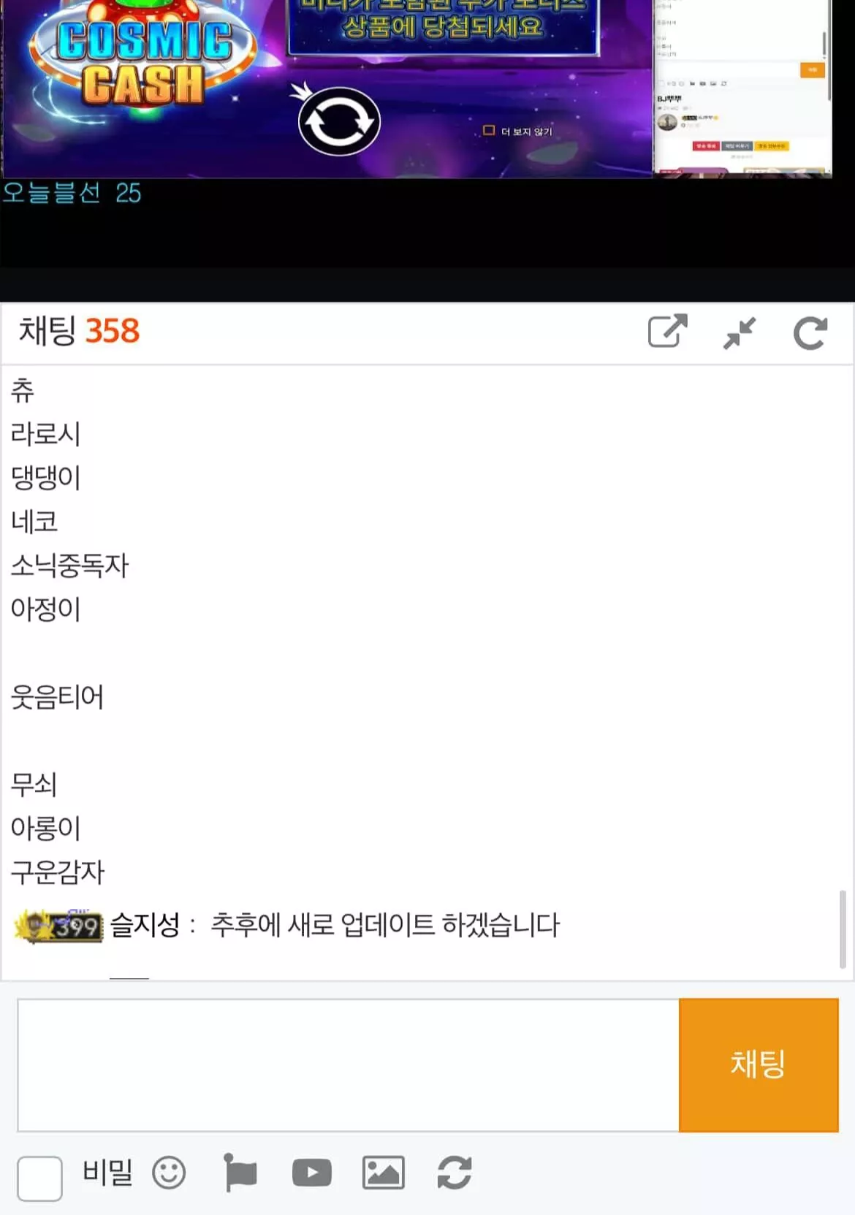Select username 구운감자 in the chat
Screen dimensions: 855x1215
pos(58,872)
